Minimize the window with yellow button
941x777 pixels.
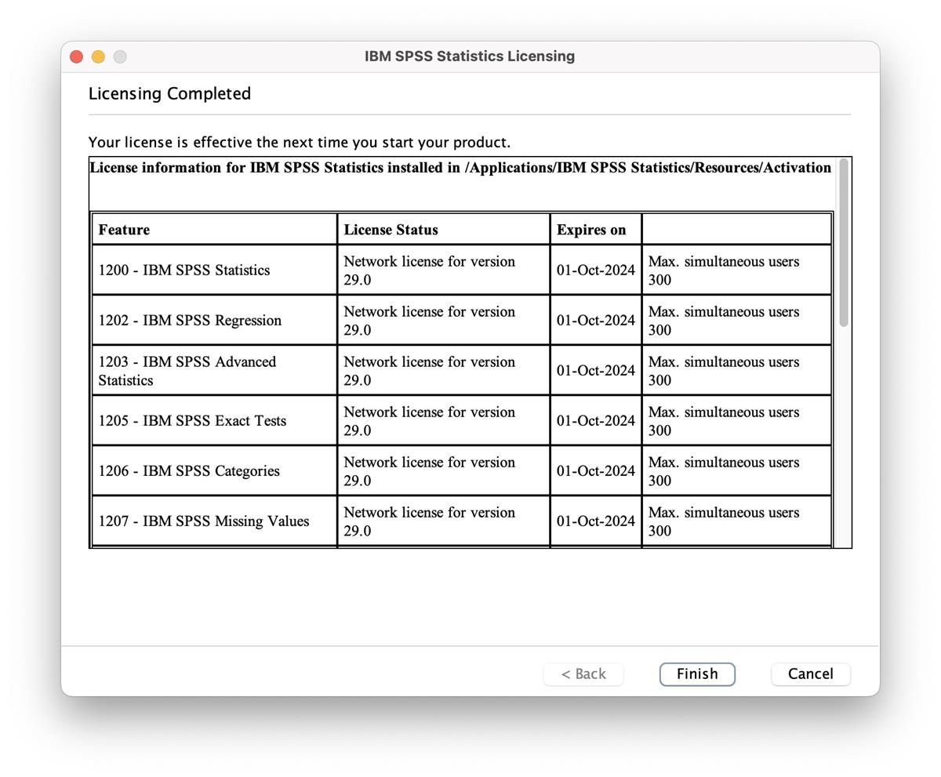[98, 56]
